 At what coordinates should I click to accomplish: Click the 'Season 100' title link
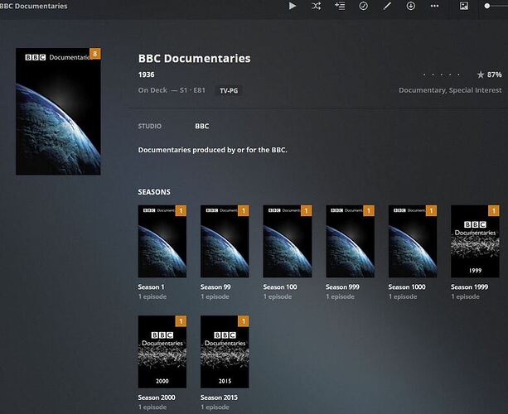coord(280,287)
